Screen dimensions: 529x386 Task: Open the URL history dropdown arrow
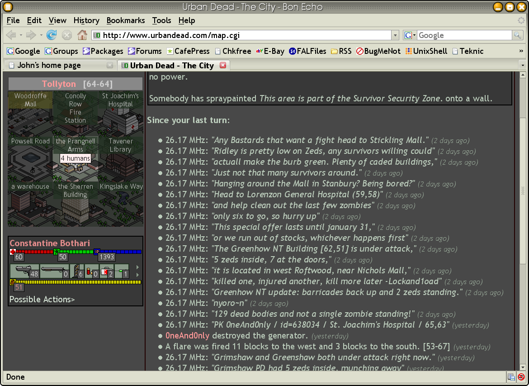point(395,35)
